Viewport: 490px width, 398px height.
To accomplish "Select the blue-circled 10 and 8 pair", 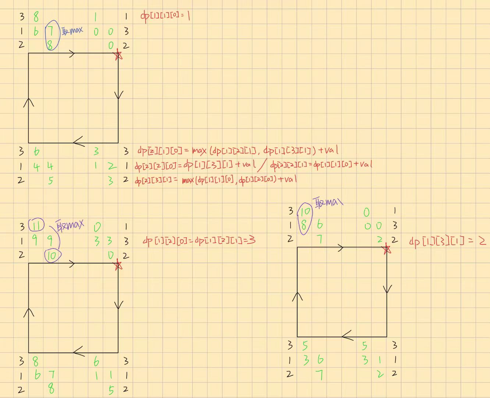I will coord(305,219).
